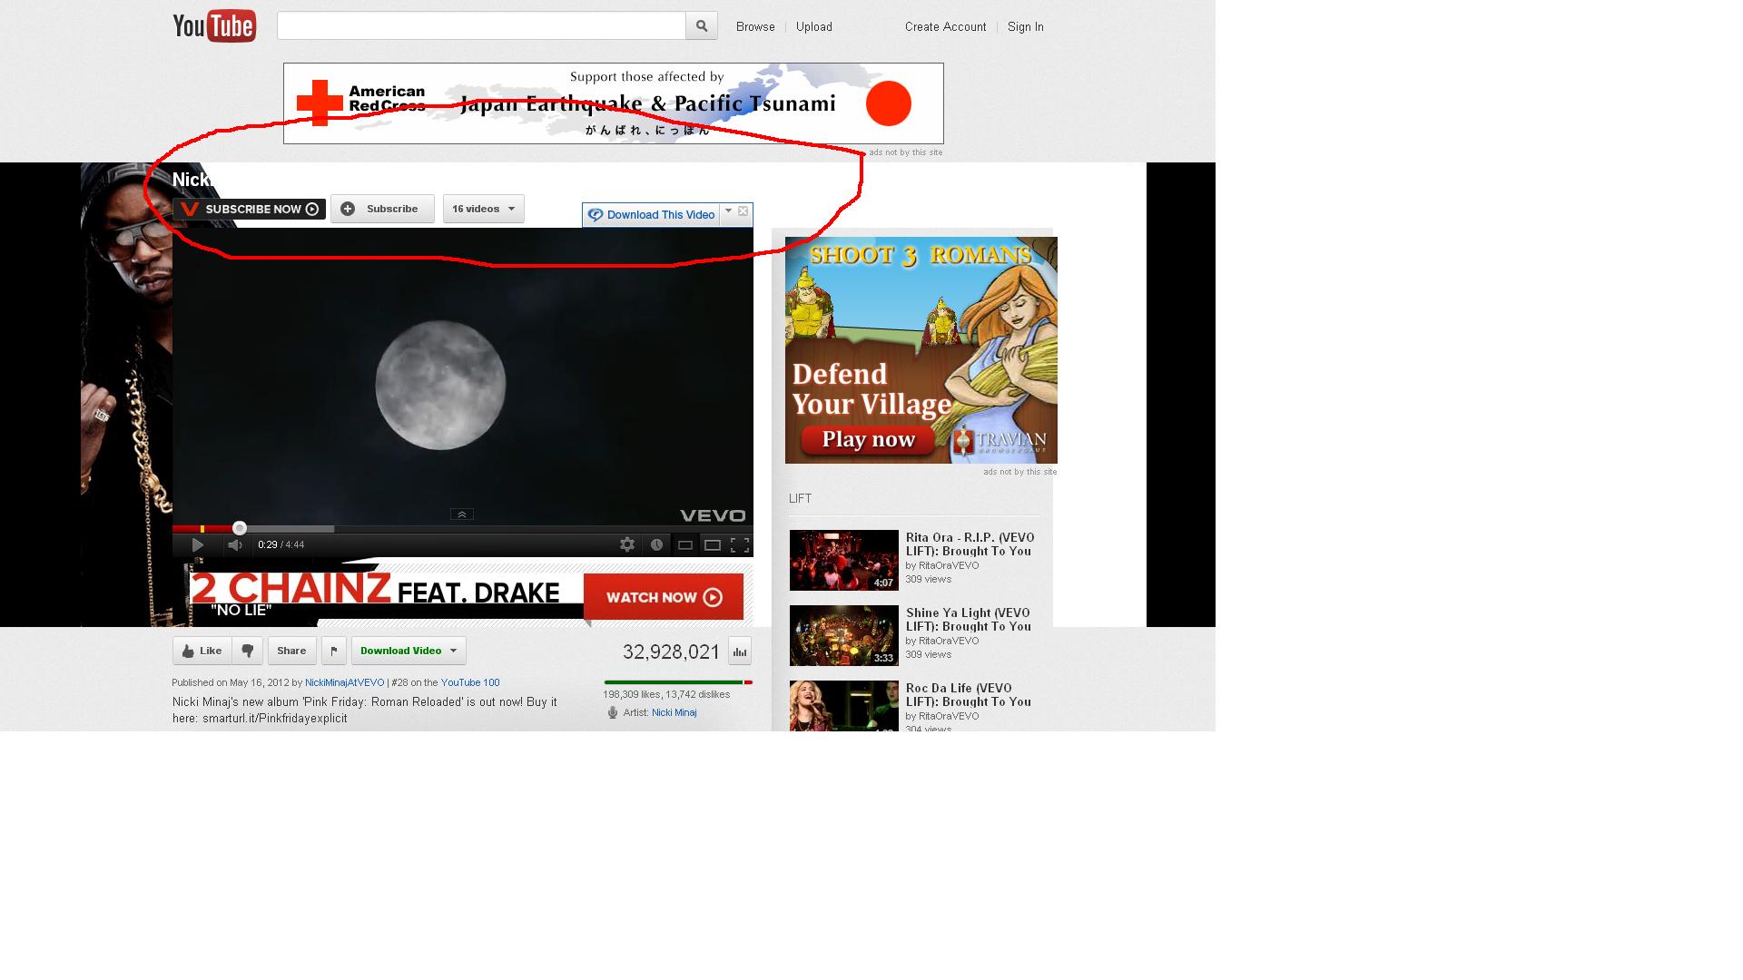Like the video with thumbs-up
Viewport: 1743px width, 980px height.
[202, 651]
